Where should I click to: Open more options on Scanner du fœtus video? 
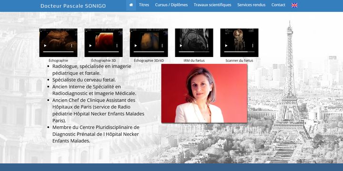click(252, 46)
